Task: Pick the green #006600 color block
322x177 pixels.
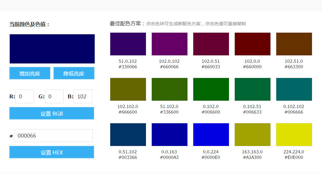Action: coord(211,89)
